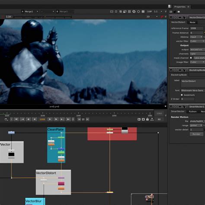Skip forward 10 frames

tap(87, 119)
